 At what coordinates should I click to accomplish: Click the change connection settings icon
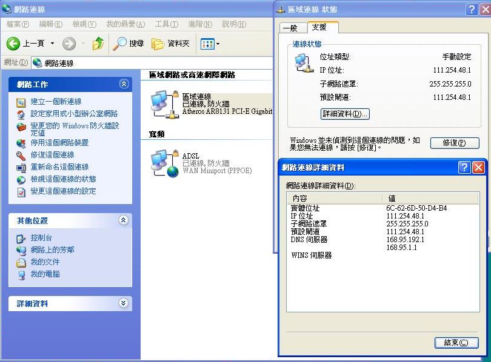(x=21, y=192)
